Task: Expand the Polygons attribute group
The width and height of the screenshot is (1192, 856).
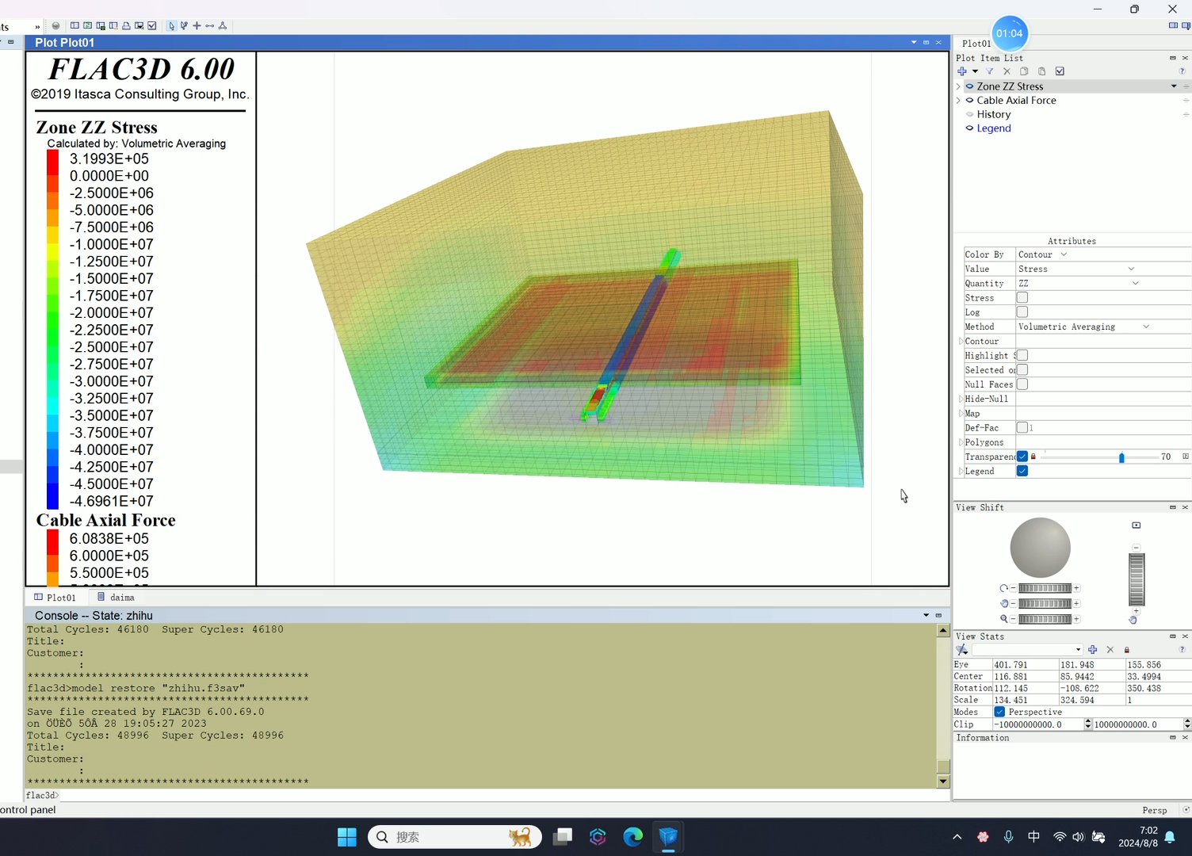Action: pos(961,442)
